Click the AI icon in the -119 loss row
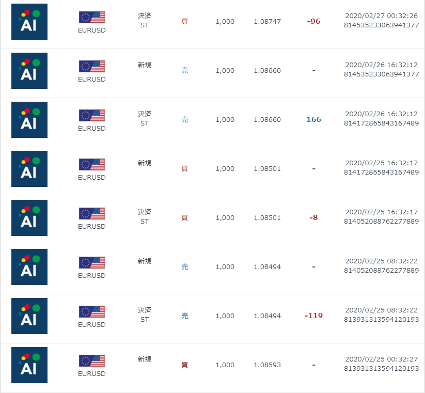 point(29,316)
